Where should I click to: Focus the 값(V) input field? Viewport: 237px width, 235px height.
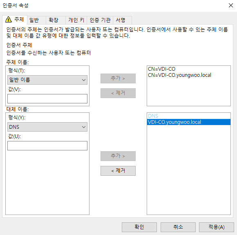[x=47, y=98]
